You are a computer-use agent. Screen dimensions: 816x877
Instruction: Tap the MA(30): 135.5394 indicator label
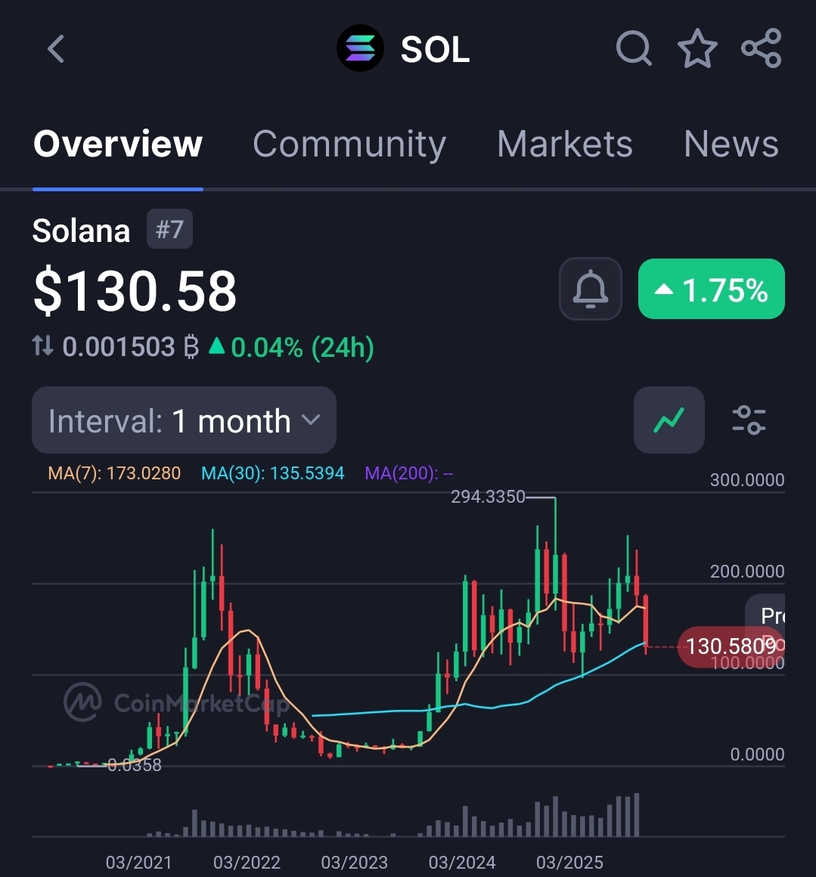pos(272,473)
